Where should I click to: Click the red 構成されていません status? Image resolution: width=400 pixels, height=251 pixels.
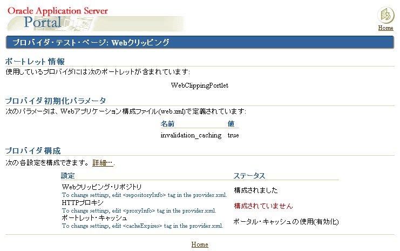[263, 206]
